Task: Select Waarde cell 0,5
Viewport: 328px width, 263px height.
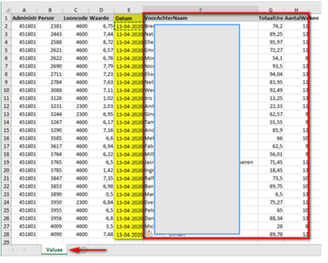Action: tap(102, 194)
